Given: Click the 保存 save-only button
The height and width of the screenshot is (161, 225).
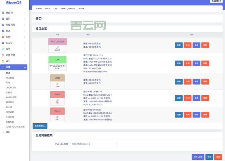Looking at the screenshot, I should click(x=209, y=157).
